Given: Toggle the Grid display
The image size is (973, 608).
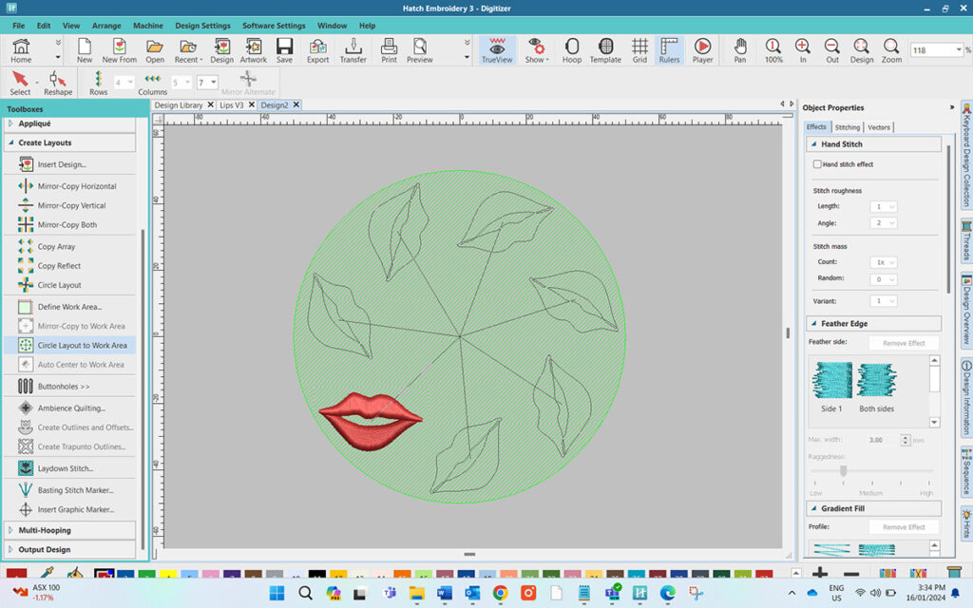Looking at the screenshot, I should click(640, 49).
